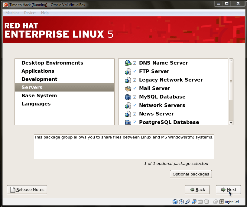Click the package list scrollbar thumb
This screenshot has width=247, height=207.
231,82
